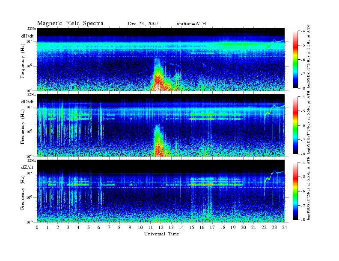
Task: Click hour "12" on the Universal Time axis
Action: (x=161, y=227)
